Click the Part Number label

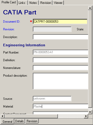tap(11, 52)
